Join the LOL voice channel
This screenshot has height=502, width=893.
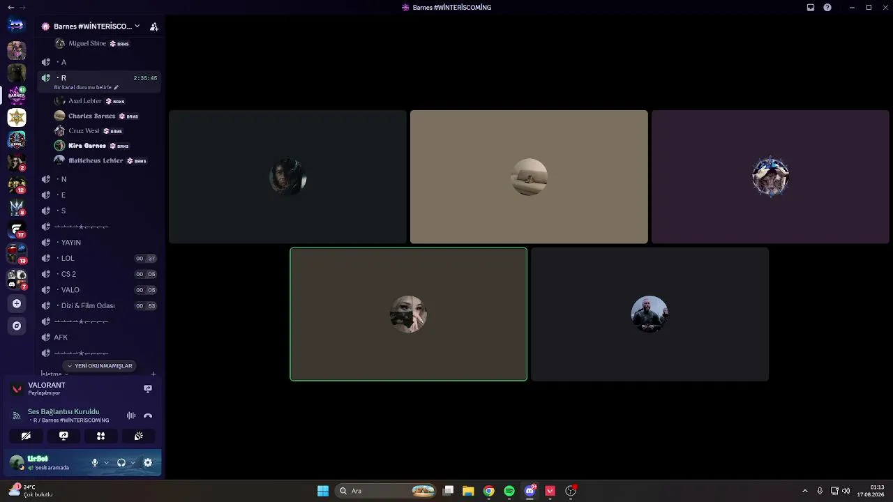99,259
